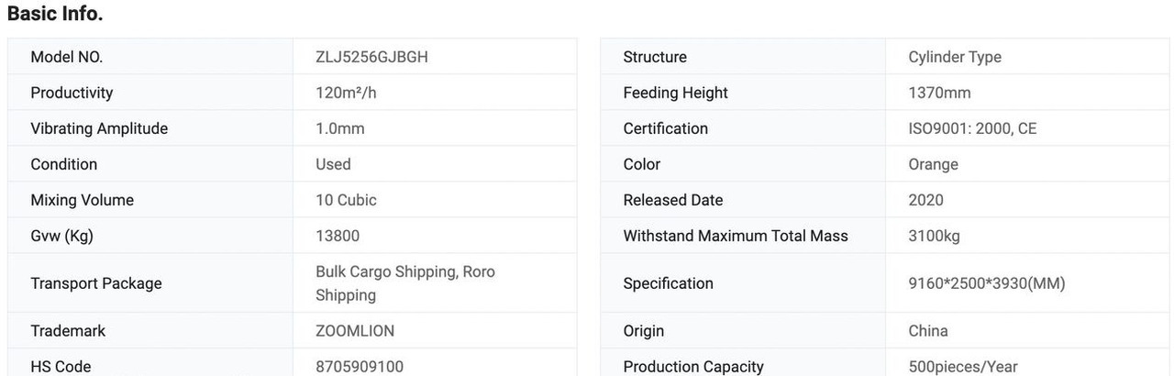1174x376 pixels.
Task: Select the HS Code 8705909100
Action: (x=360, y=366)
